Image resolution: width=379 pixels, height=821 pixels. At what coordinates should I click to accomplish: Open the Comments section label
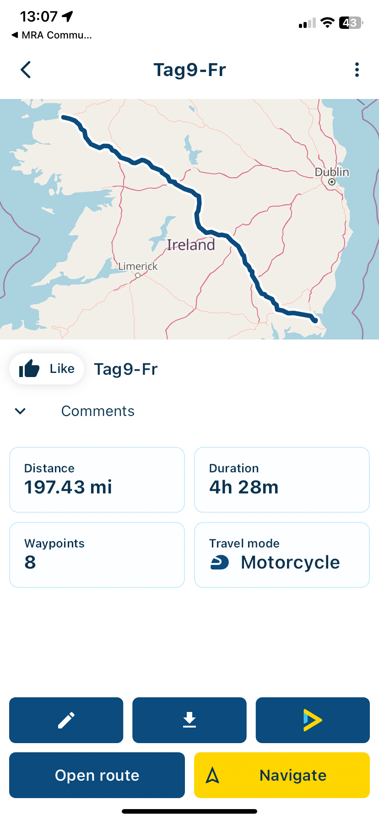point(98,411)
